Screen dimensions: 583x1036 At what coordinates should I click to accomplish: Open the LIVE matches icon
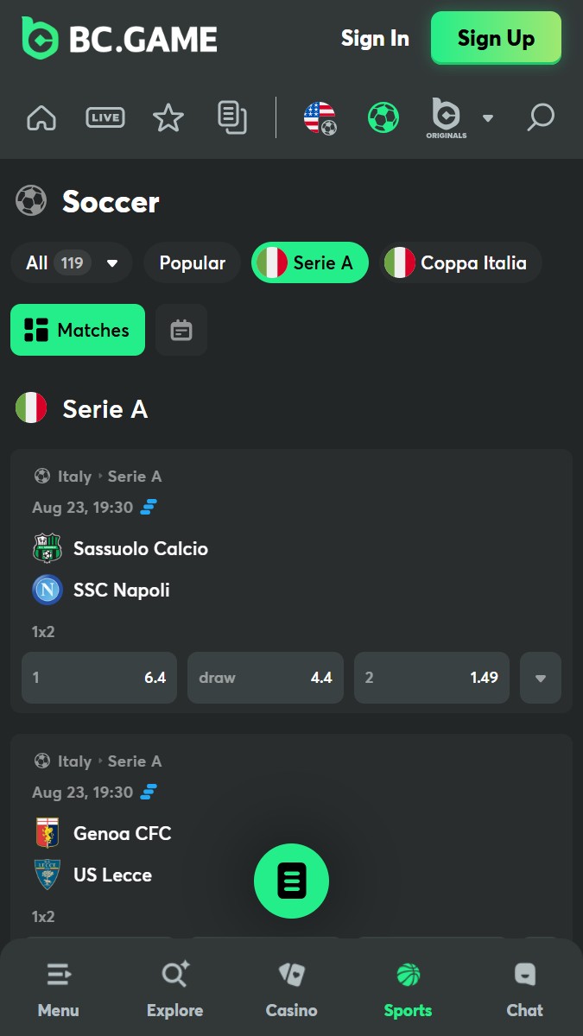[x=105, y=117]
